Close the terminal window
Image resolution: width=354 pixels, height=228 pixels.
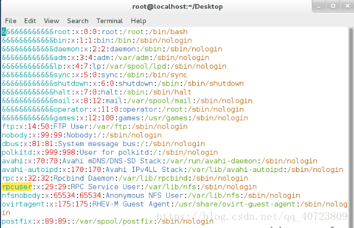347,6
